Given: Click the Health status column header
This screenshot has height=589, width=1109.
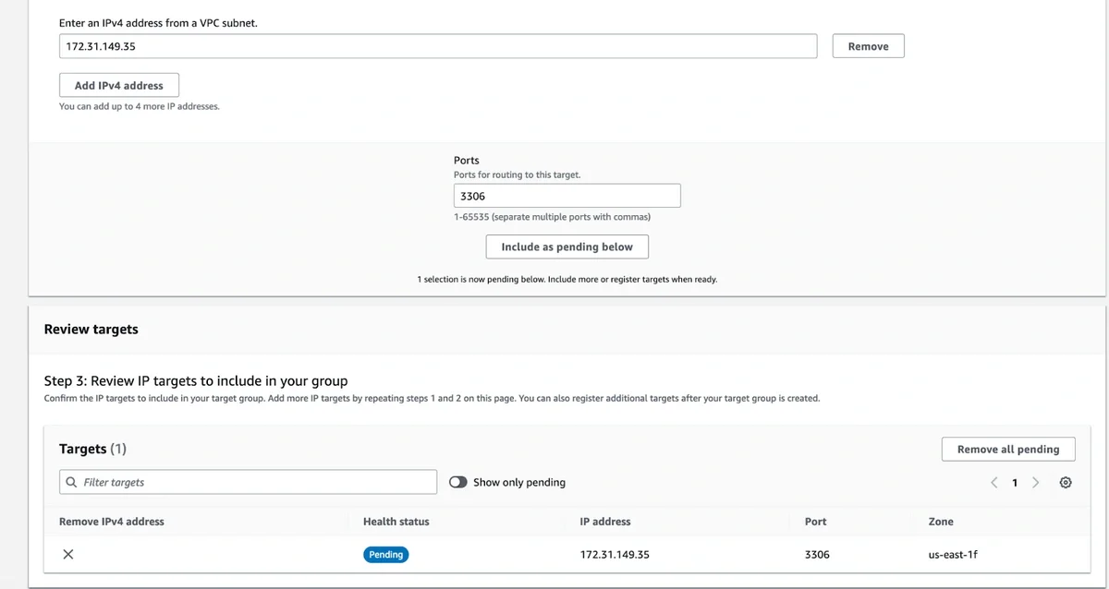Looking at the screenshot, I should point(396,522).
